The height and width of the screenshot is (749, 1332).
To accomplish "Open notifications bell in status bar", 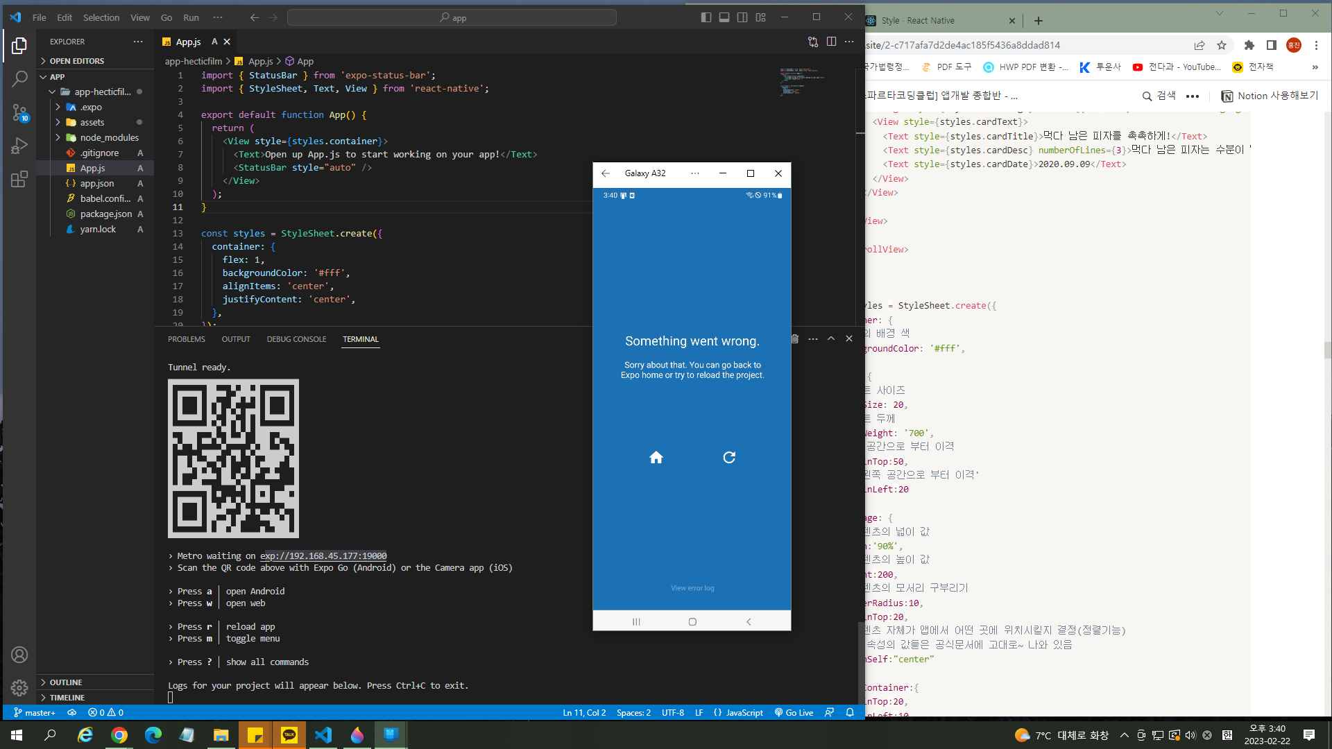I will point(850,712).
